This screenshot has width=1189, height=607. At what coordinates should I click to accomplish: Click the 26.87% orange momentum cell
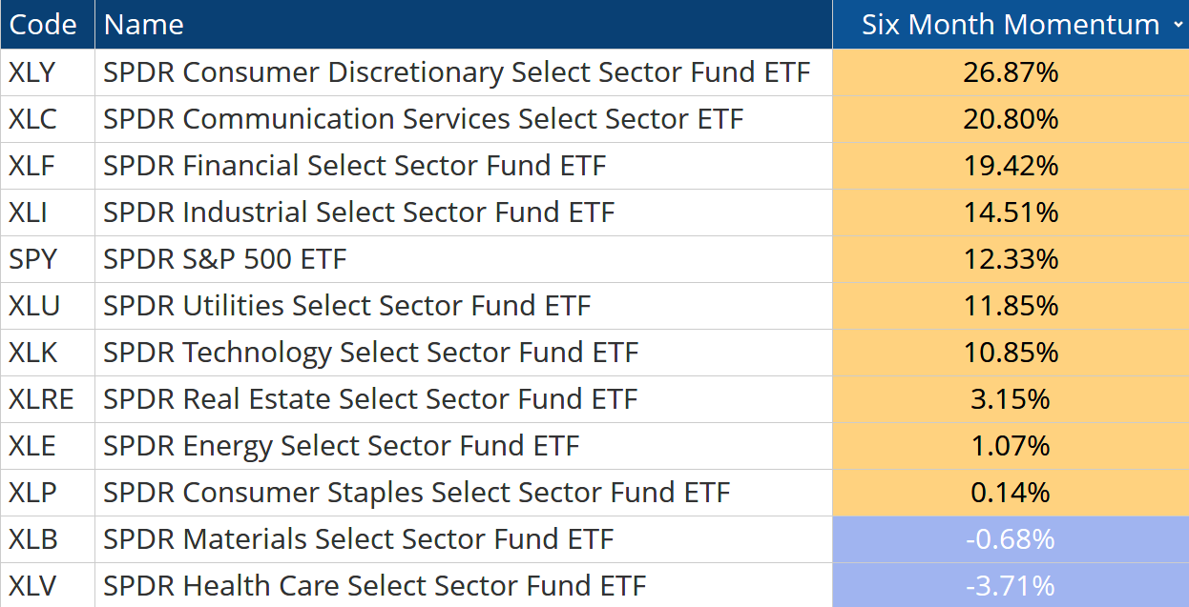(x=1011, y=72)
